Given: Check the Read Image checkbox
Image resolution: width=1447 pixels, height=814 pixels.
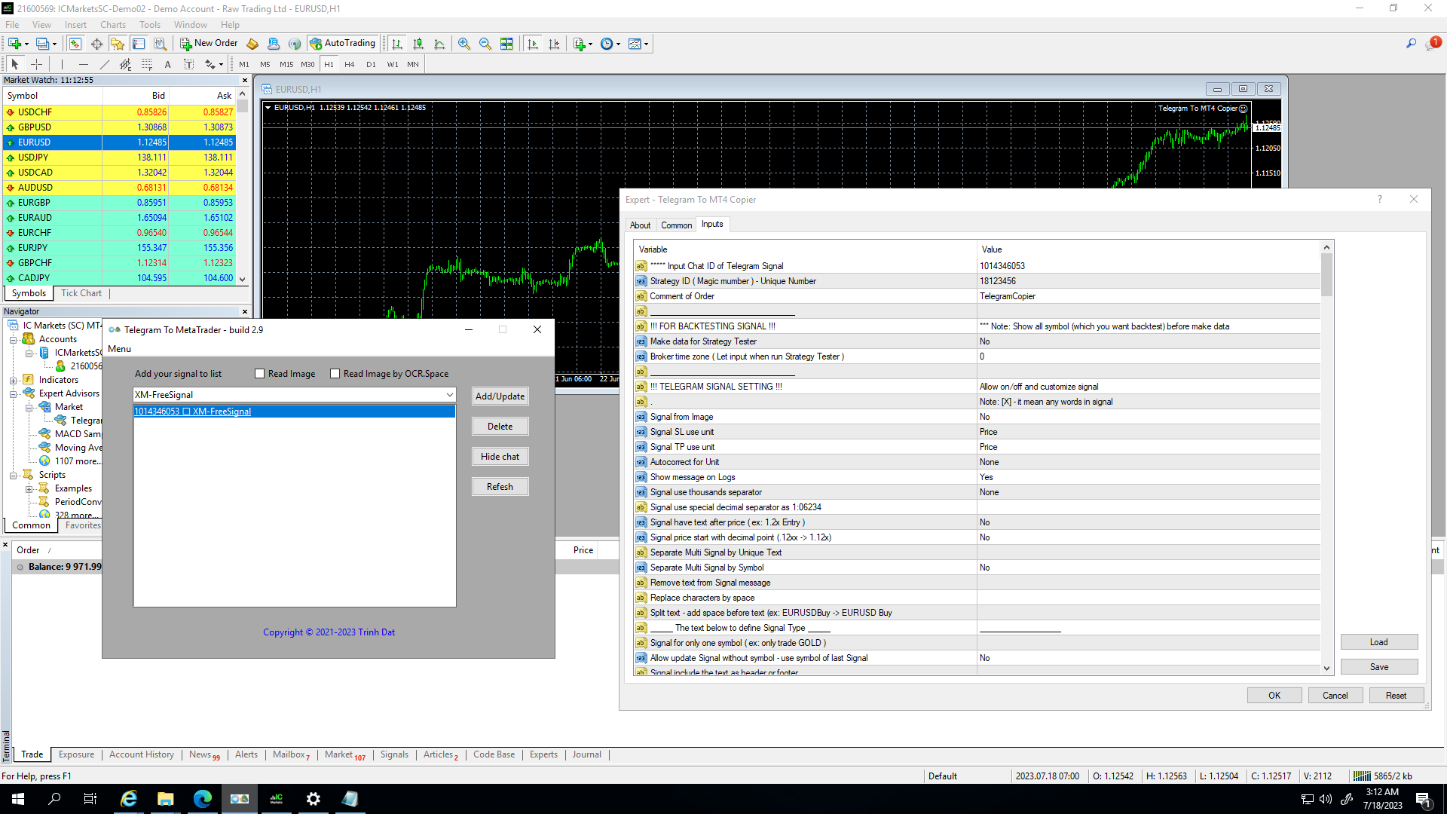Looking at the screenshot, I should click(259, 374).
